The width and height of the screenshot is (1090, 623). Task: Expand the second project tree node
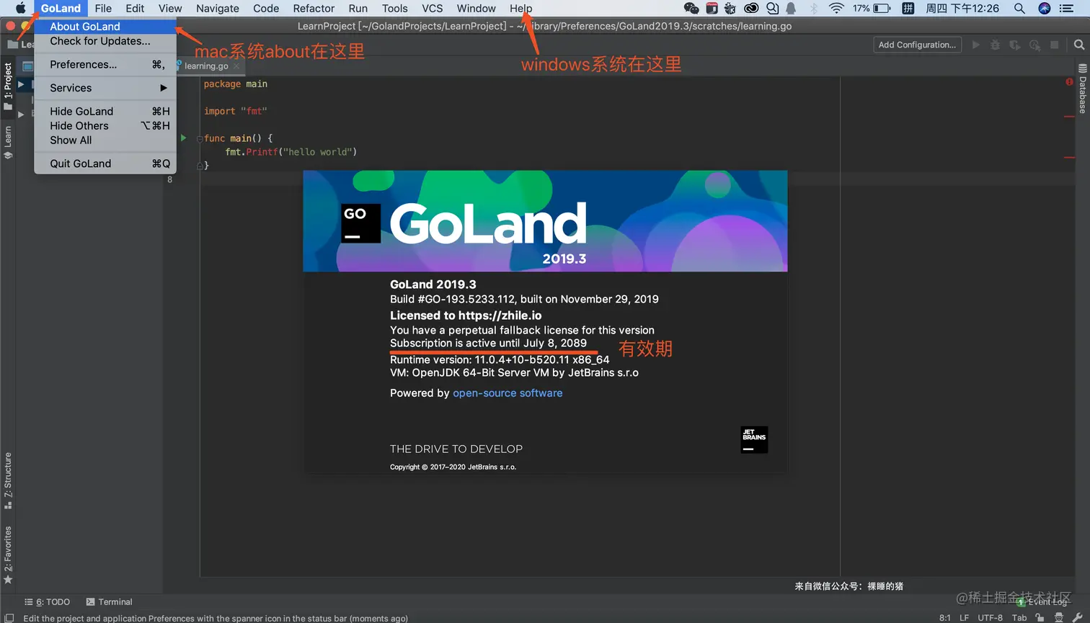point(21,114)
